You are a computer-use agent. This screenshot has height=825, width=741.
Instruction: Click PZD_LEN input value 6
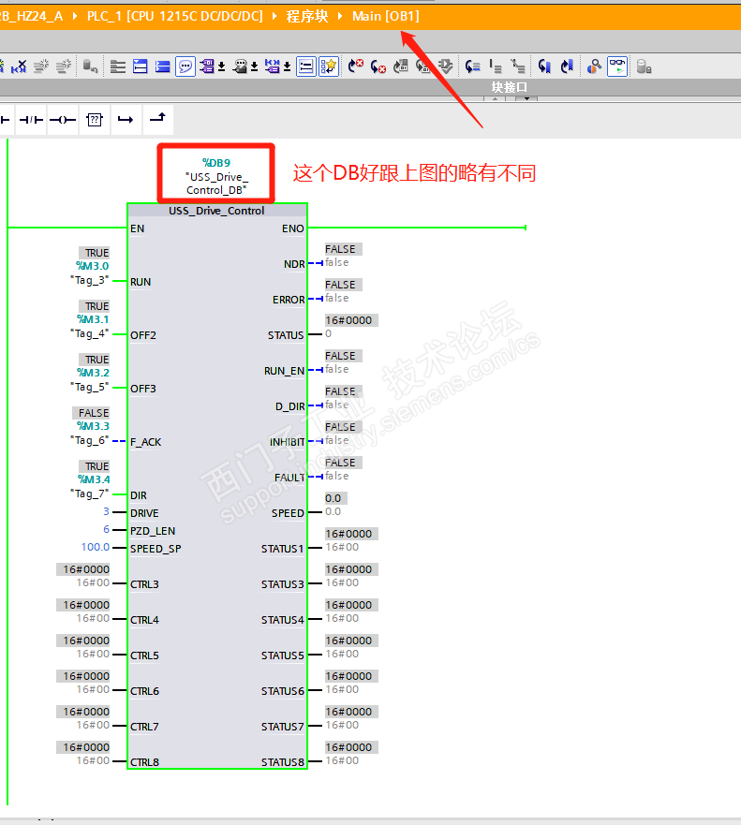coord(106,529)
